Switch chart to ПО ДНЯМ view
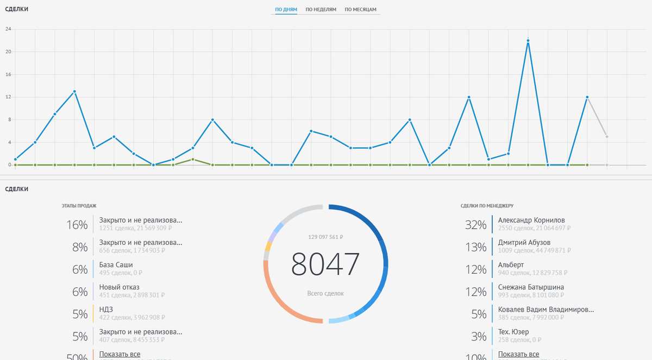Viewport: 652px width, 360px height. click(x=286, y=10)
